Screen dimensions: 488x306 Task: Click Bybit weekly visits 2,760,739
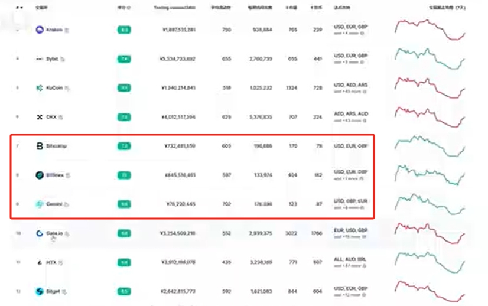pyautogui.click(x=261, y=59)
